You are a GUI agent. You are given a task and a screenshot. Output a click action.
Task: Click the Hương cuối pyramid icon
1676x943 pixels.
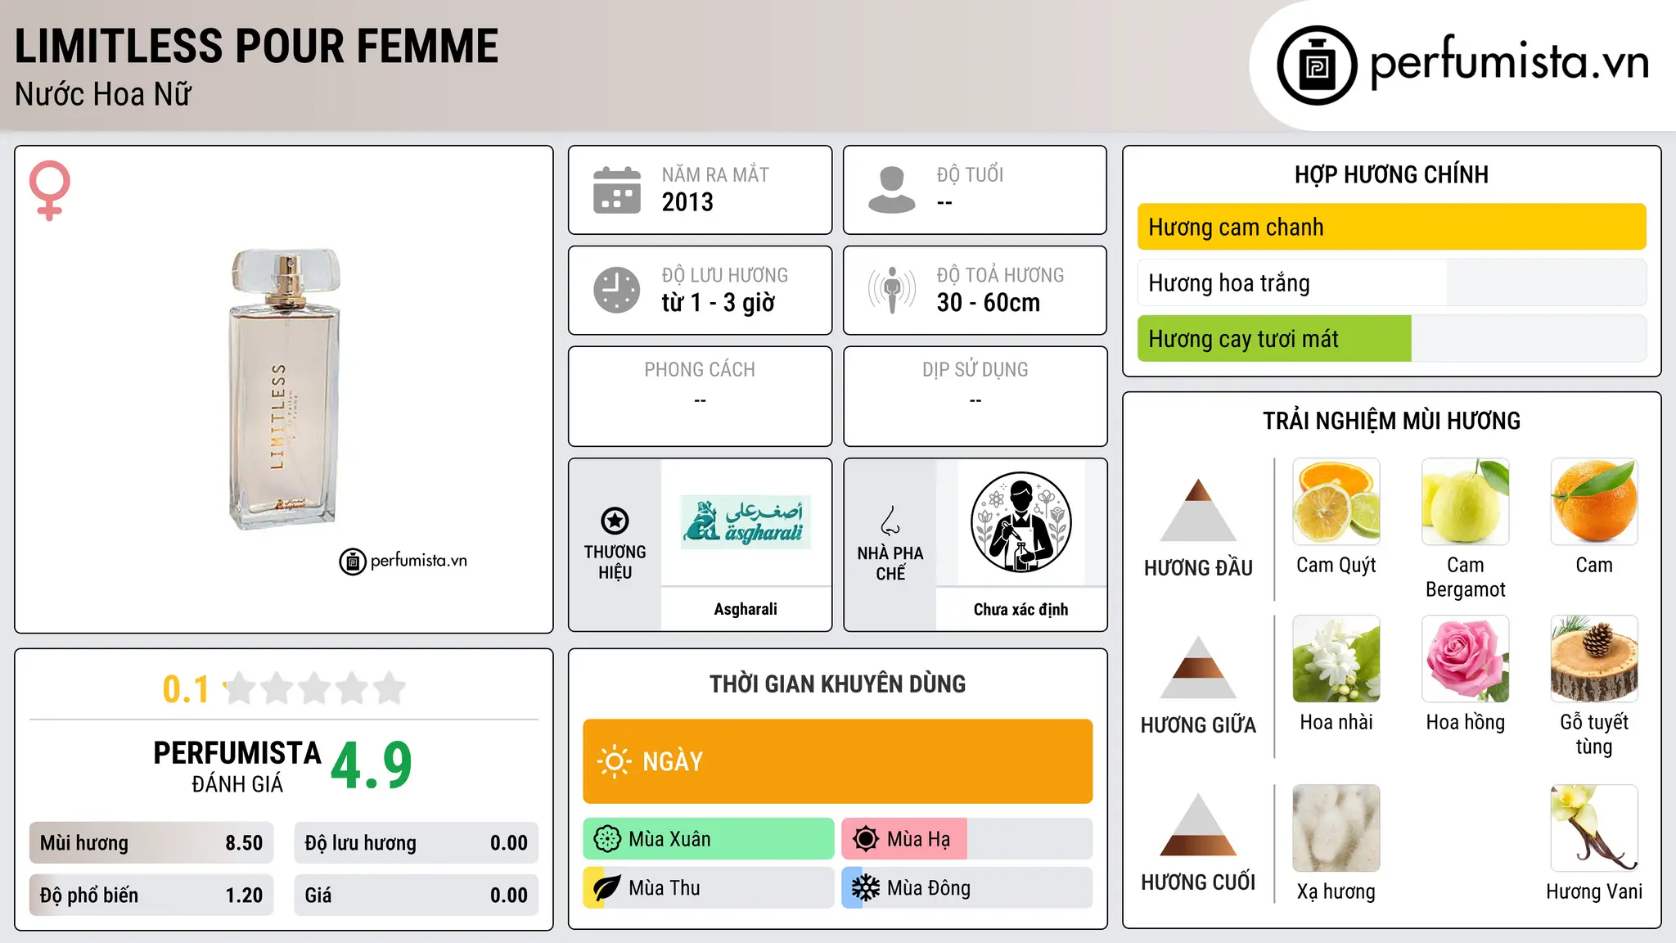(x=1198, y=824)
